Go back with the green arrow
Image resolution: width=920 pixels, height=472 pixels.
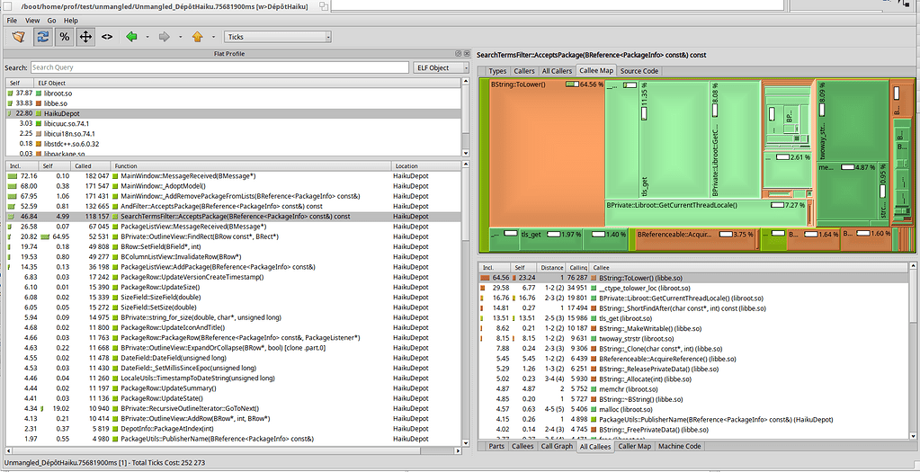131,36
